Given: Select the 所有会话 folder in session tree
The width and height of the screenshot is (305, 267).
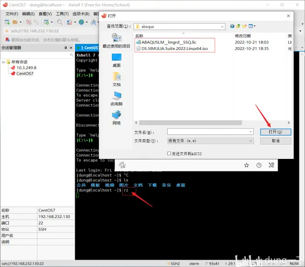Looking at the screenshot, I should [19, 62].
